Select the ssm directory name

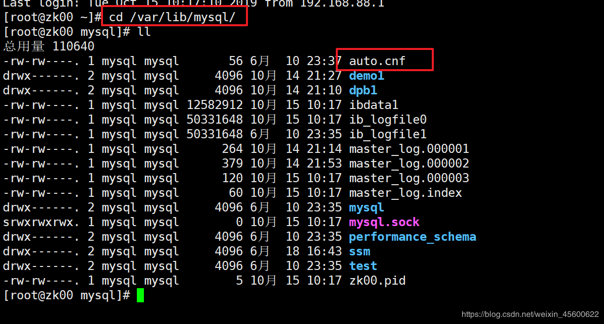(x=360, y=251)
